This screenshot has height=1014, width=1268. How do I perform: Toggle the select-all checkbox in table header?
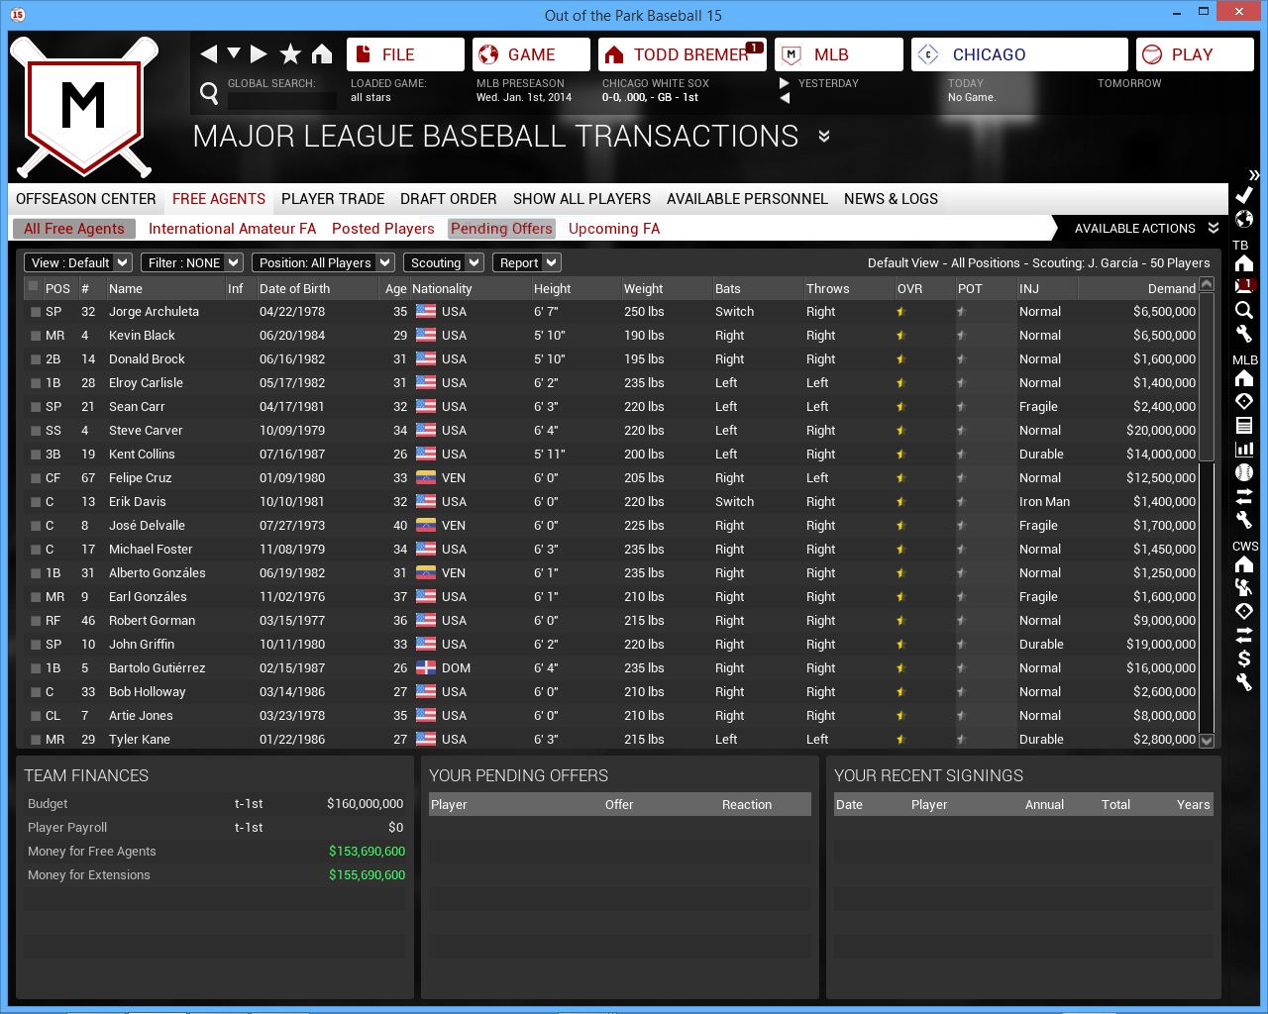tap(34, 287)
